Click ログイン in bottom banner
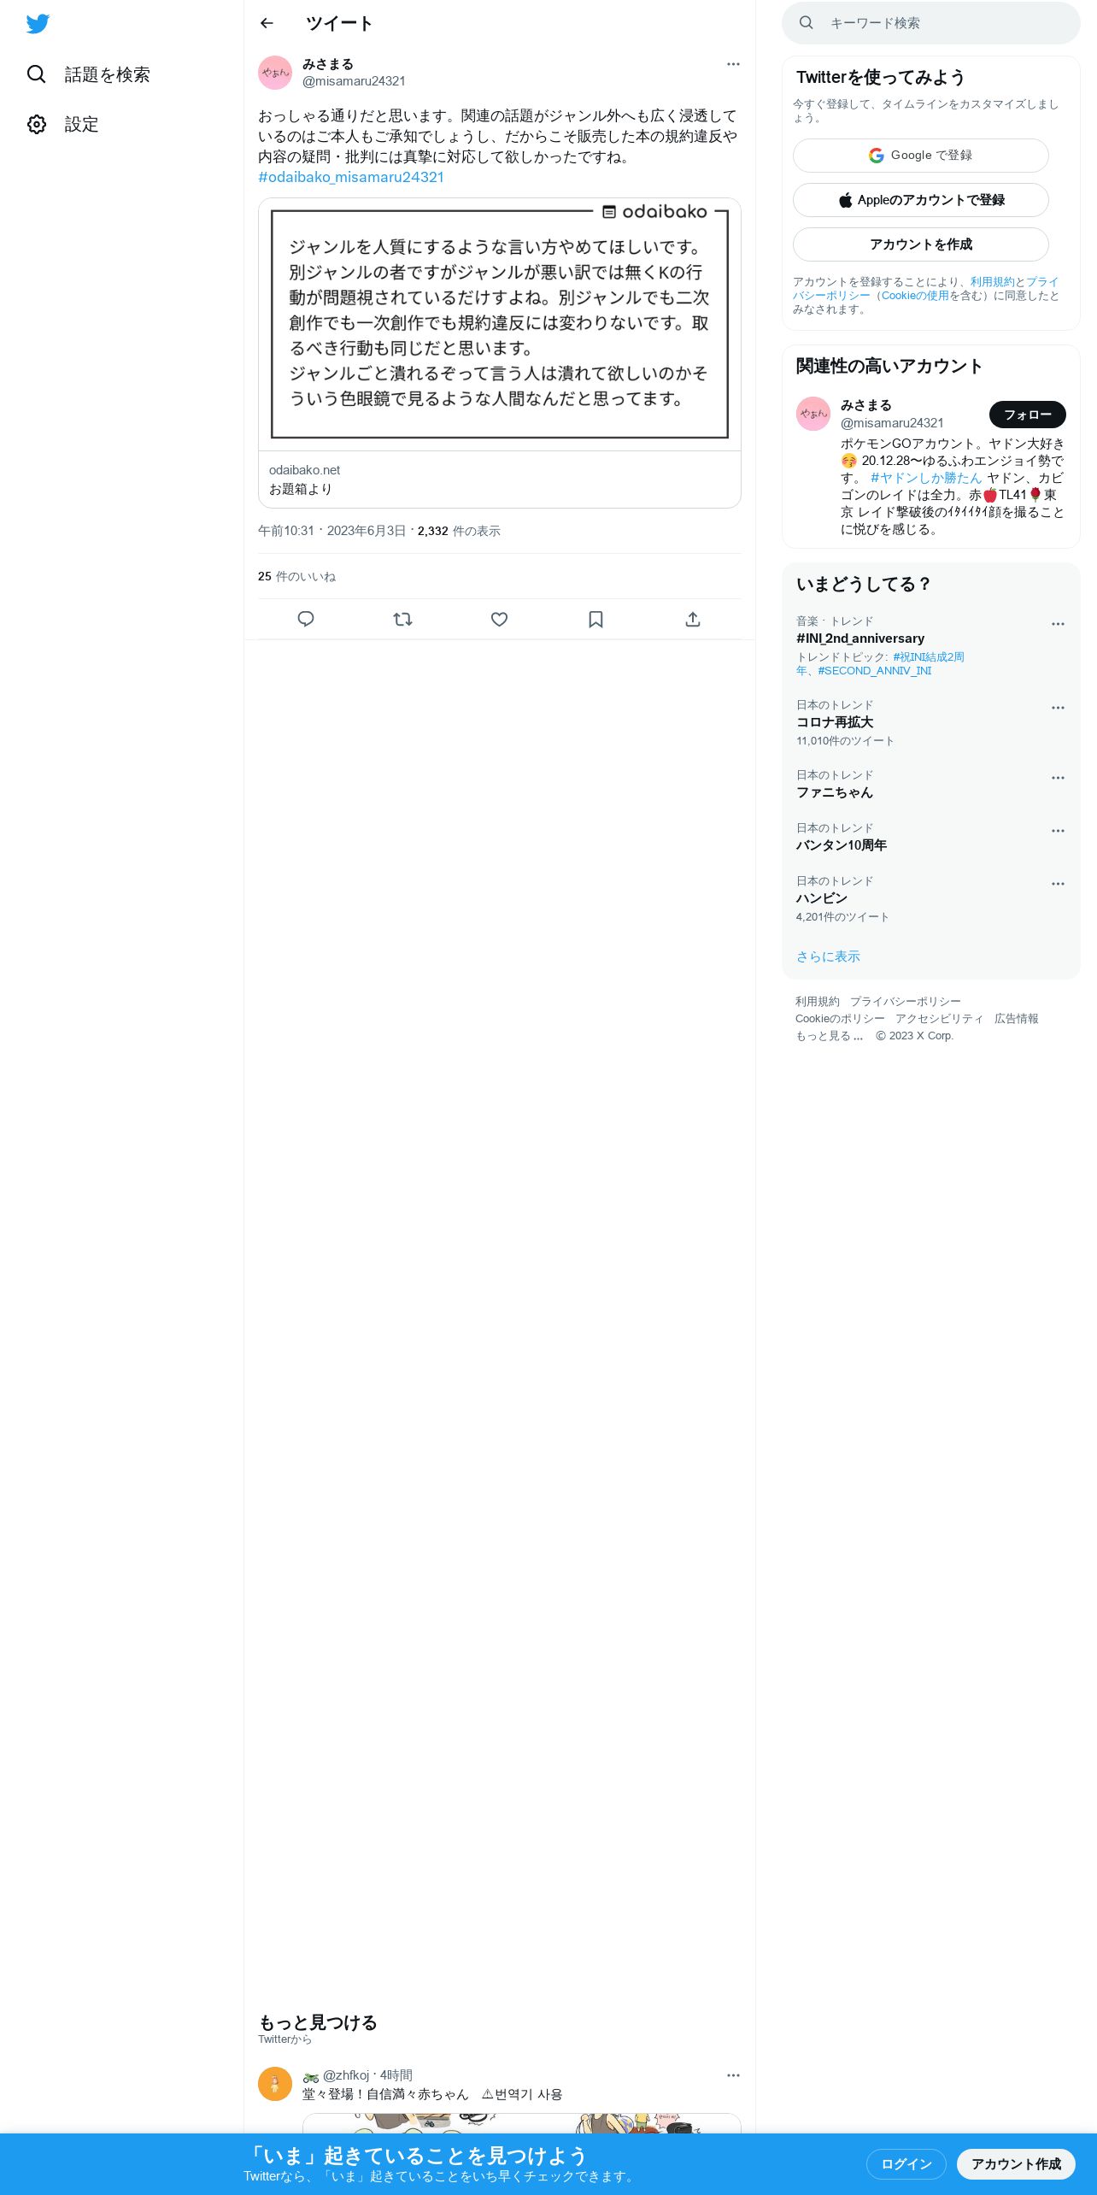 906,2164
